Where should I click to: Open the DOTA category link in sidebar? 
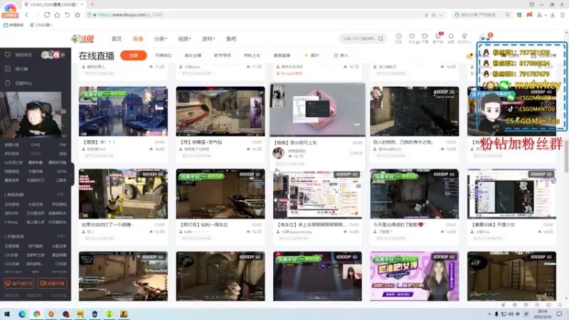click(61, 171)
